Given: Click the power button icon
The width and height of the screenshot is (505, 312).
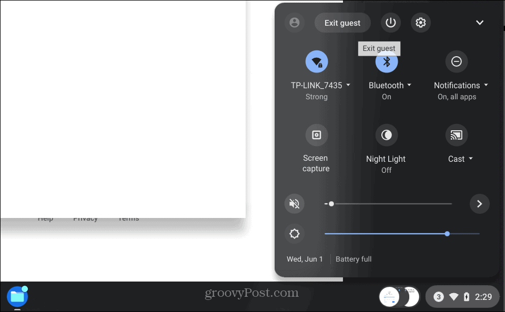Looking at the screenshot, I should (390, 23).
